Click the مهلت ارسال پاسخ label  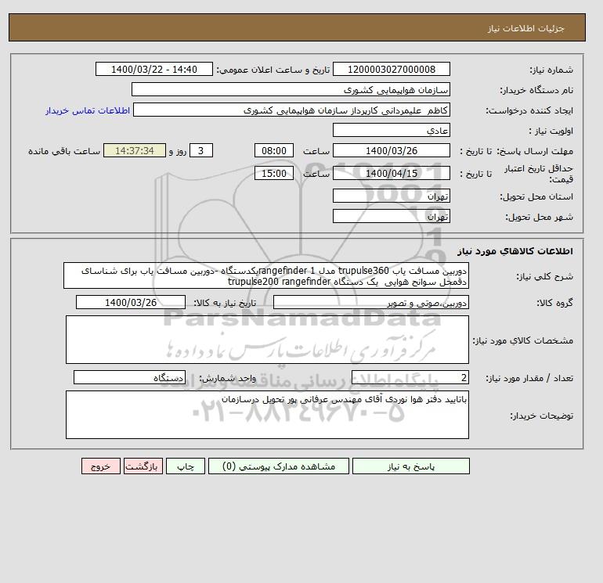click(536, 151)
